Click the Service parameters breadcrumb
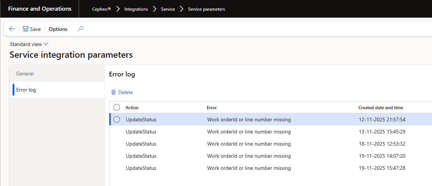Image resolution: width=432 pixels, height=186 pixels. [206, 9]
